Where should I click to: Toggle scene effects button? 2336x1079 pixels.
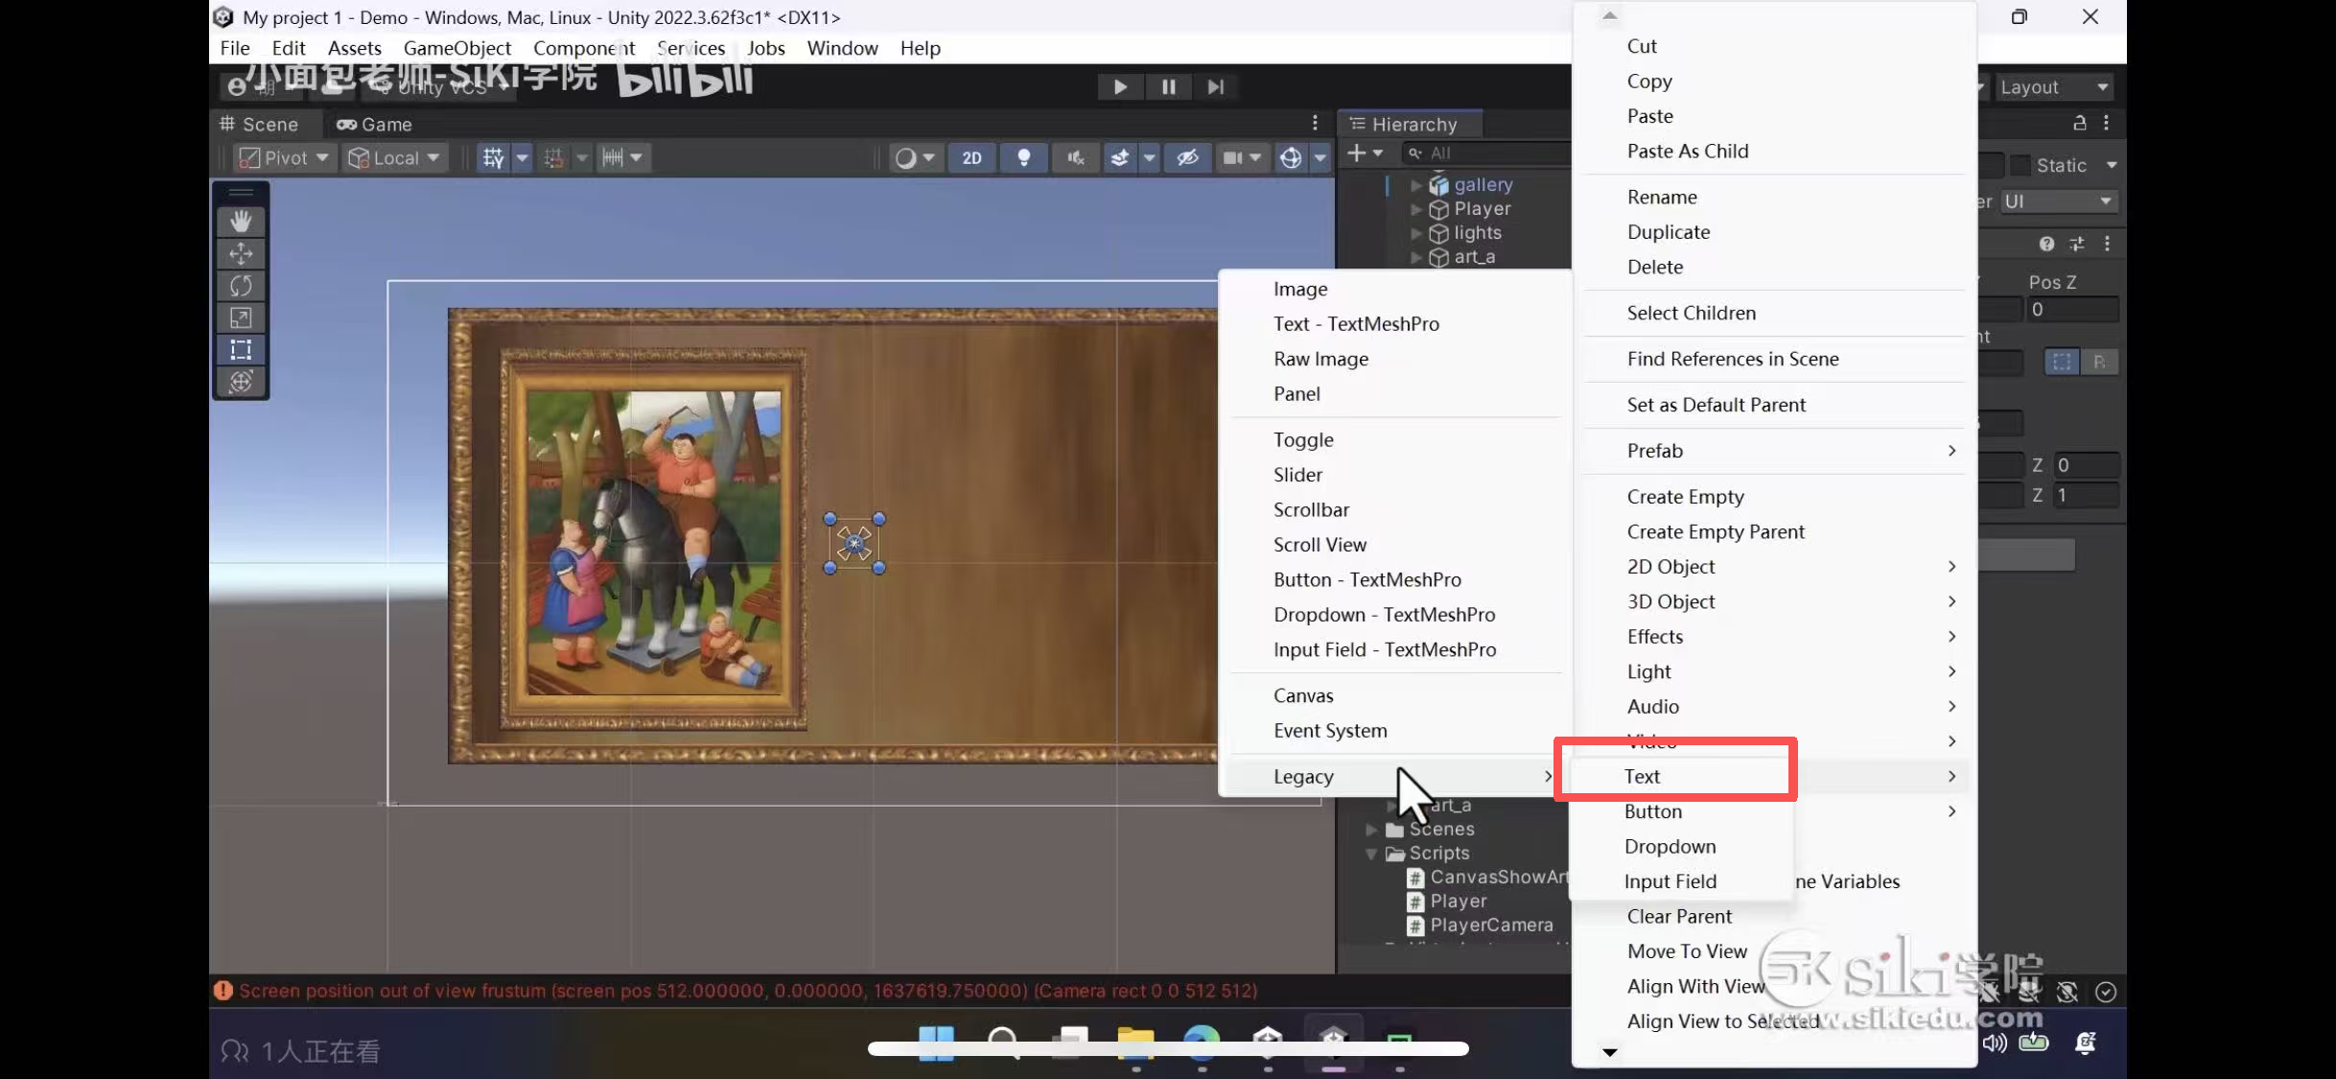coord(1119,158)
